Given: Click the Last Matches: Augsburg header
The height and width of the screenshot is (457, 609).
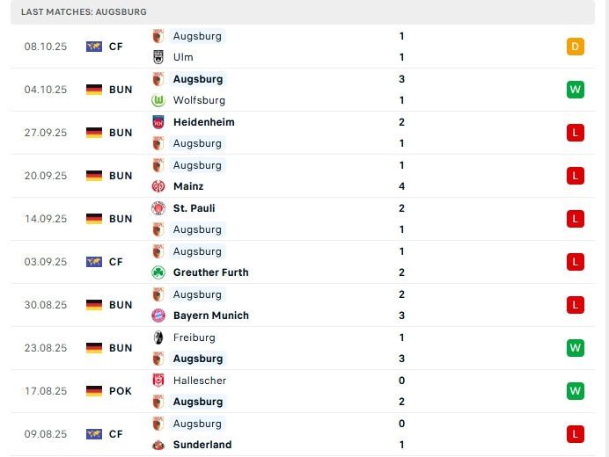Looking at the screenshot, I should coord(84,11).
